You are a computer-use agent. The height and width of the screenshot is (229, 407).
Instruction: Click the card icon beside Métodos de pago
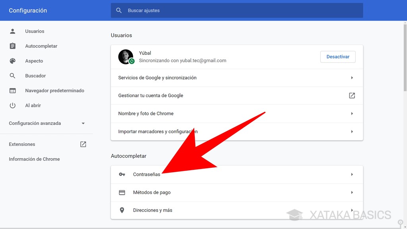click(122, 192)
